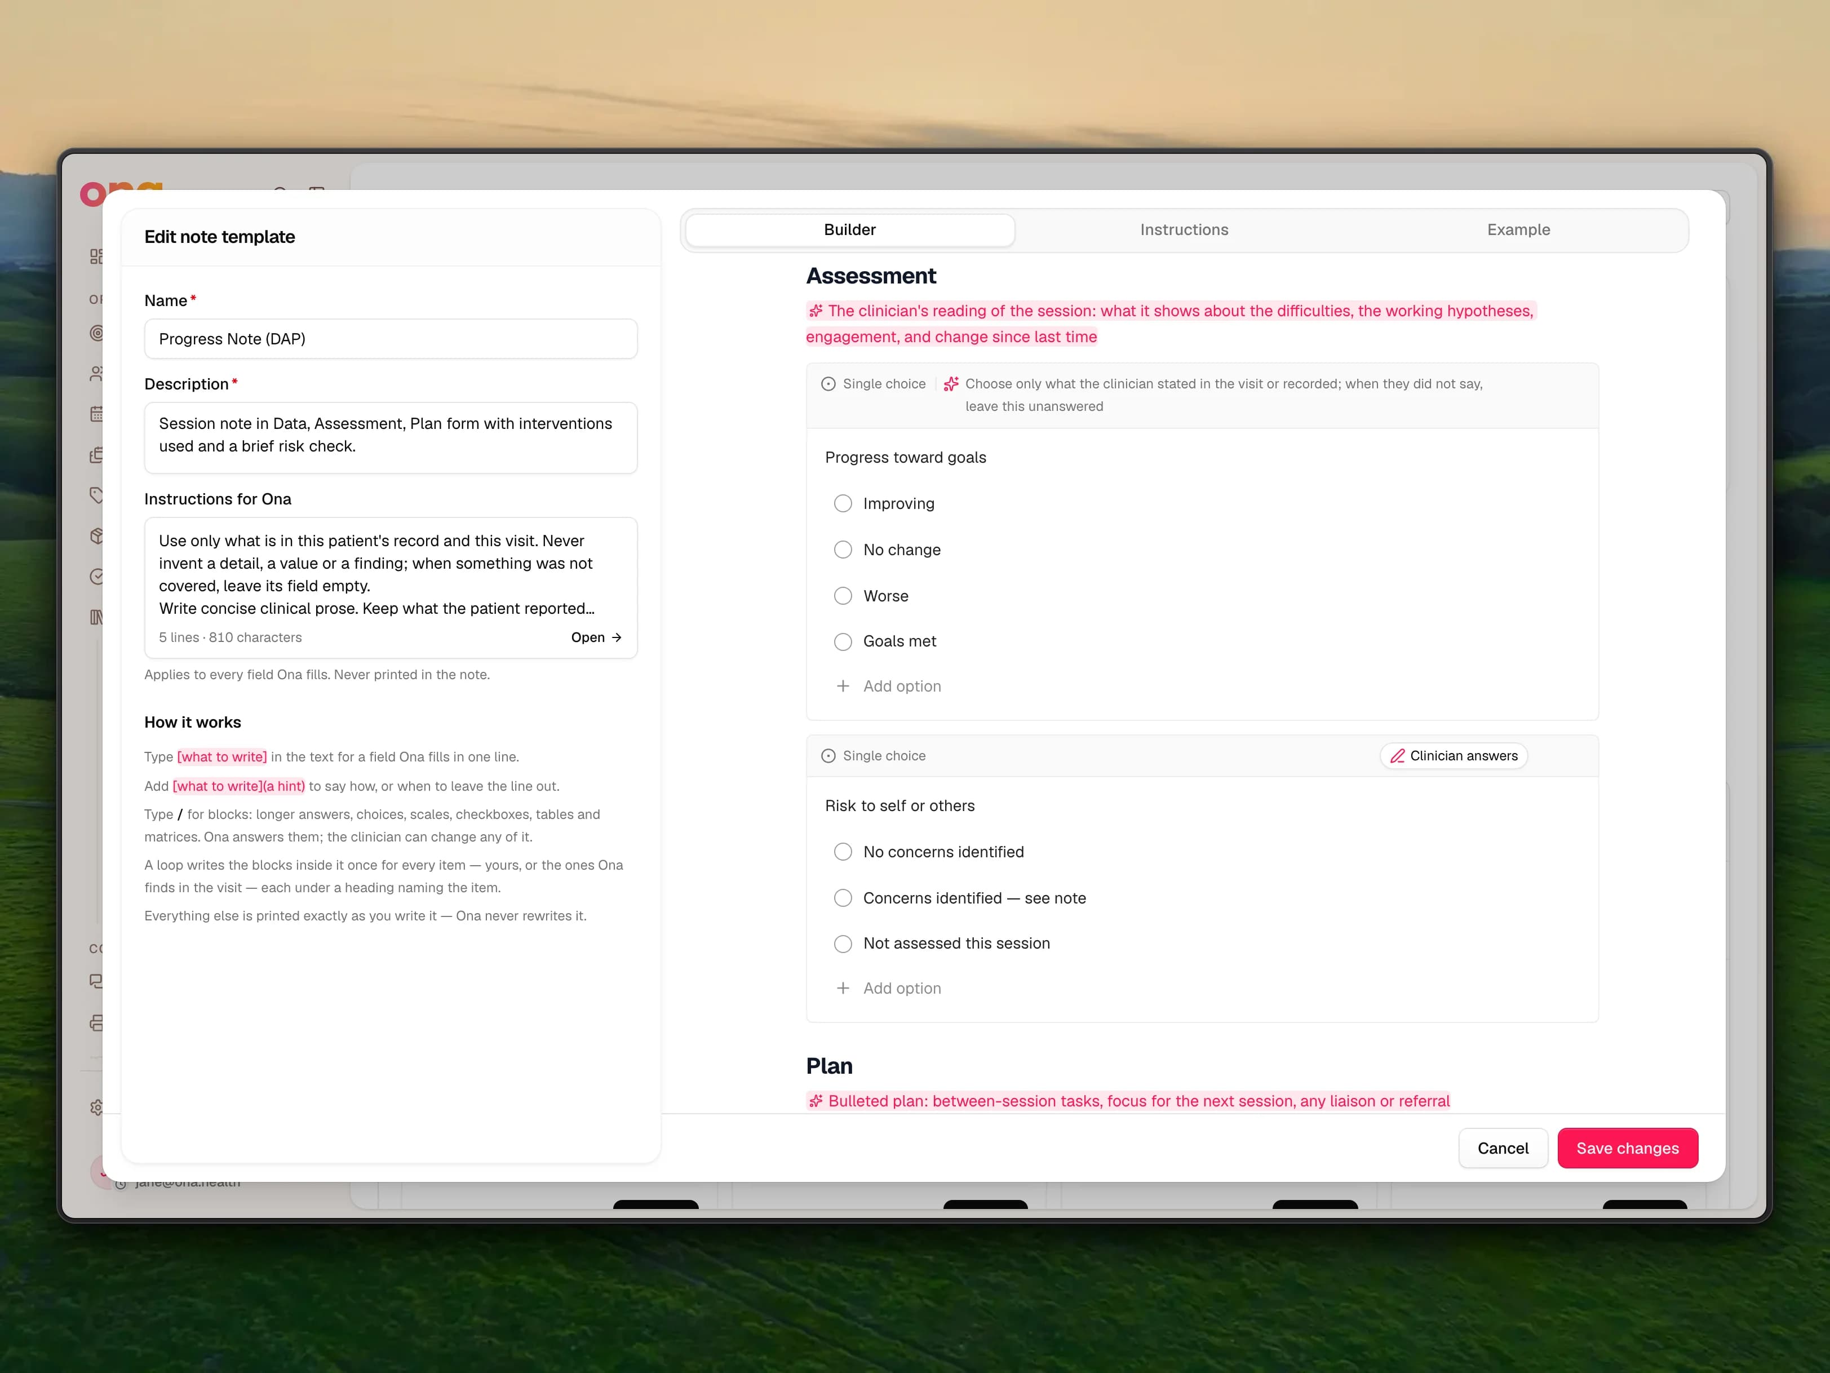Switch to the Example tab
1830x1373 pixels.
coord(1518,230)
